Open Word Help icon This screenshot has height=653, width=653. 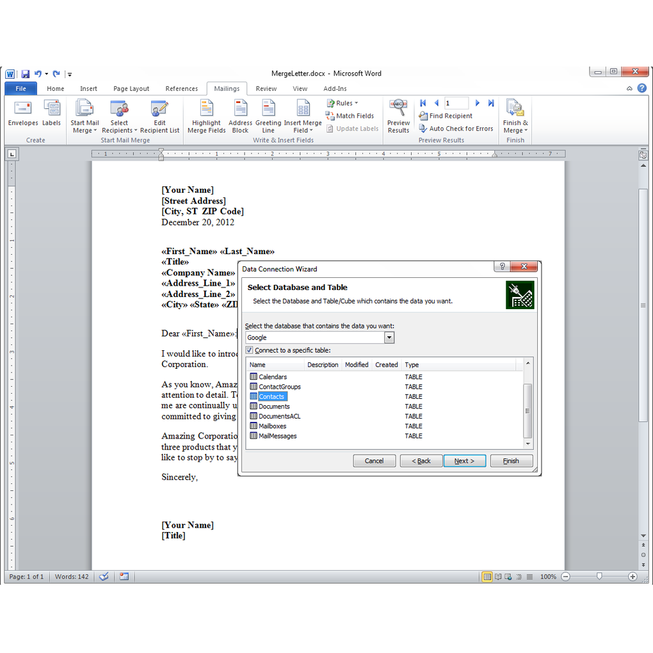tap(641, 88)
